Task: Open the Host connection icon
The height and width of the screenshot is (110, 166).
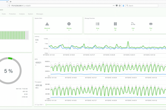Action: pos(133,24)
